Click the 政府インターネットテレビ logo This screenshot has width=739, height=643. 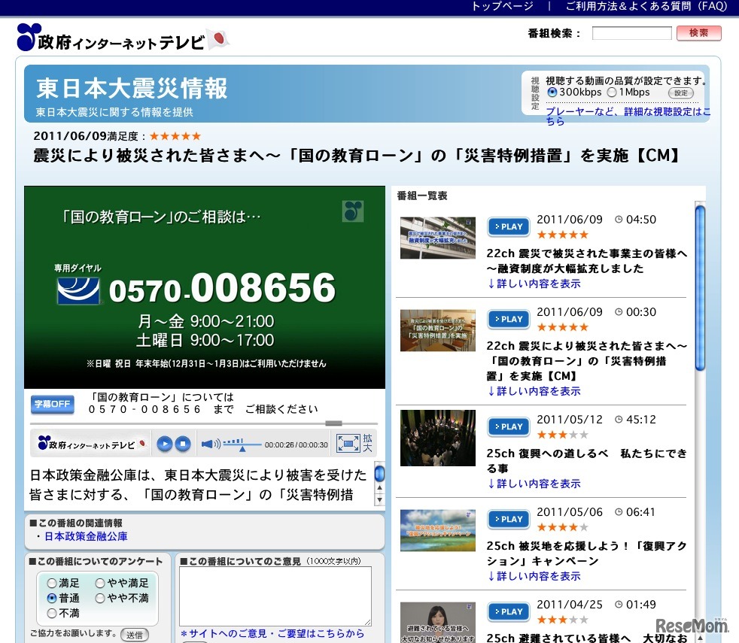(113, 38)
